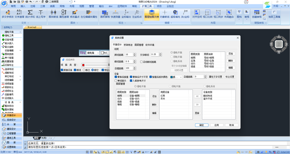Open the 扩展工具 ribbon tab
Screen dimensions: 290x154
(146, 6)
